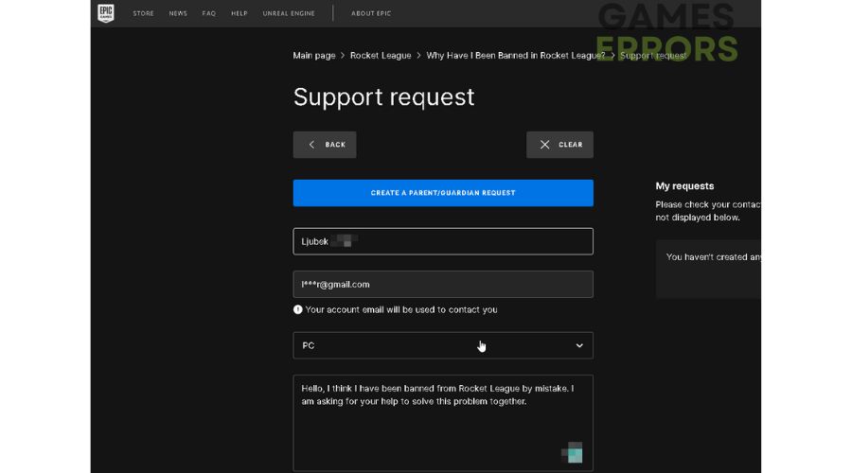Open the NEWS menu item

178,13
